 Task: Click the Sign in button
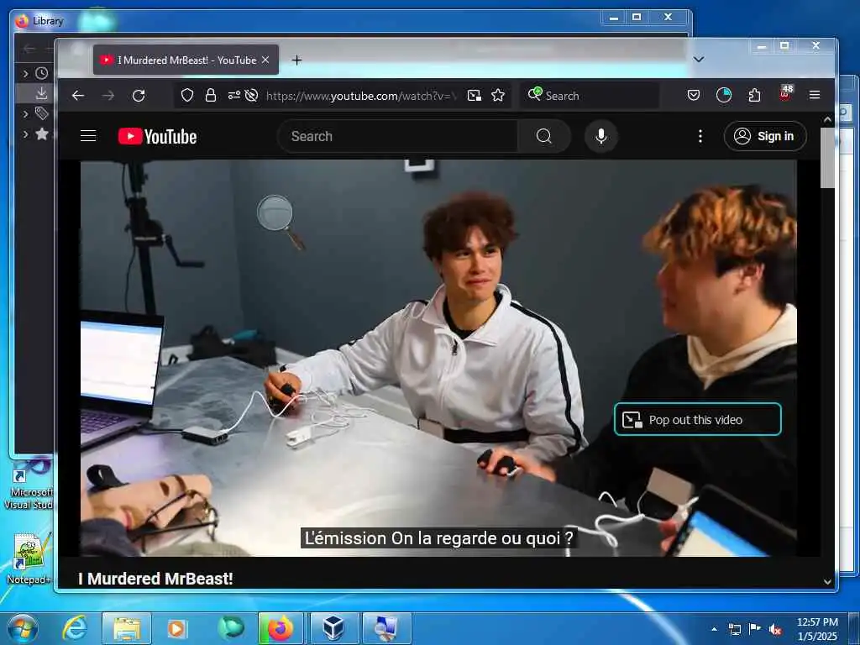[765, 136]
